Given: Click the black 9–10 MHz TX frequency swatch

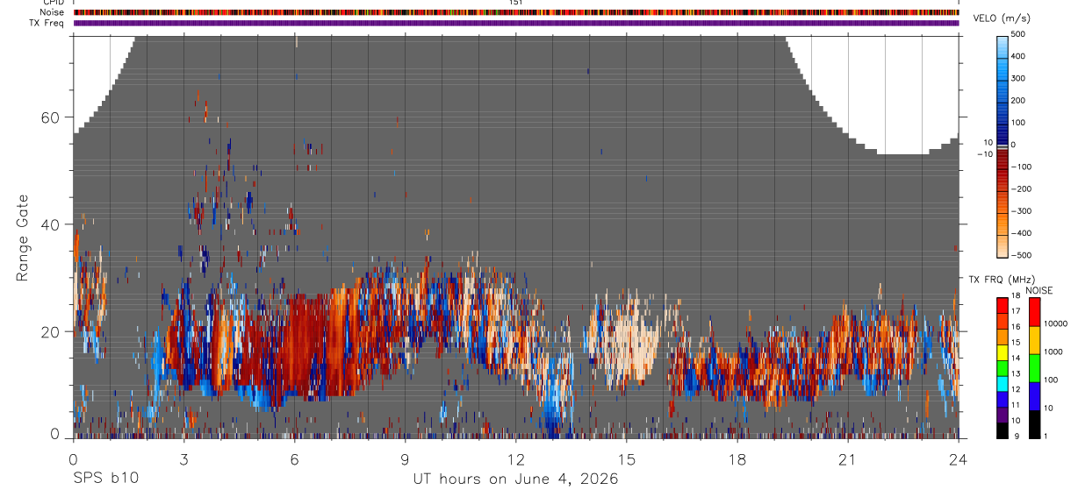Looking at the screenshot, I should point(1003,430).
